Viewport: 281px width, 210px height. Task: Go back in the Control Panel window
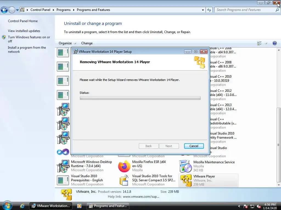pyautogui.click(x=4, y=10)
